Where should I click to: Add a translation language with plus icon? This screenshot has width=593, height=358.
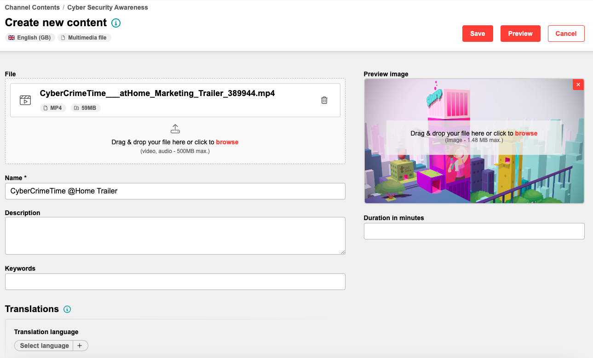click(80, 346)
